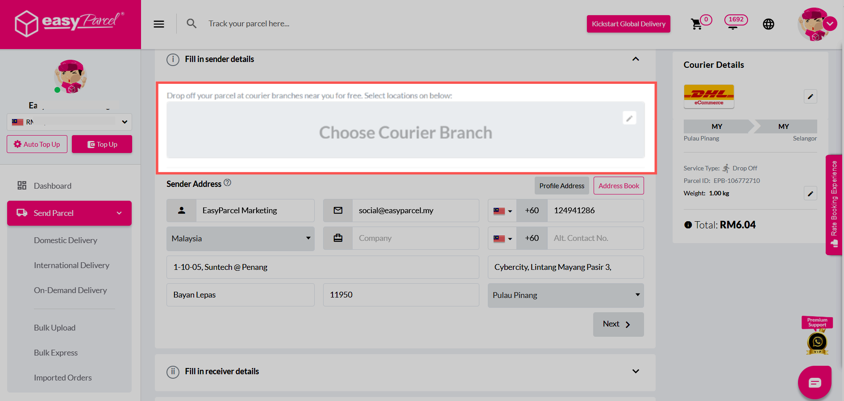This screenshot has width=844, height=401.
Task: Click Total RM6.04 text
Action: click(725, 225)
